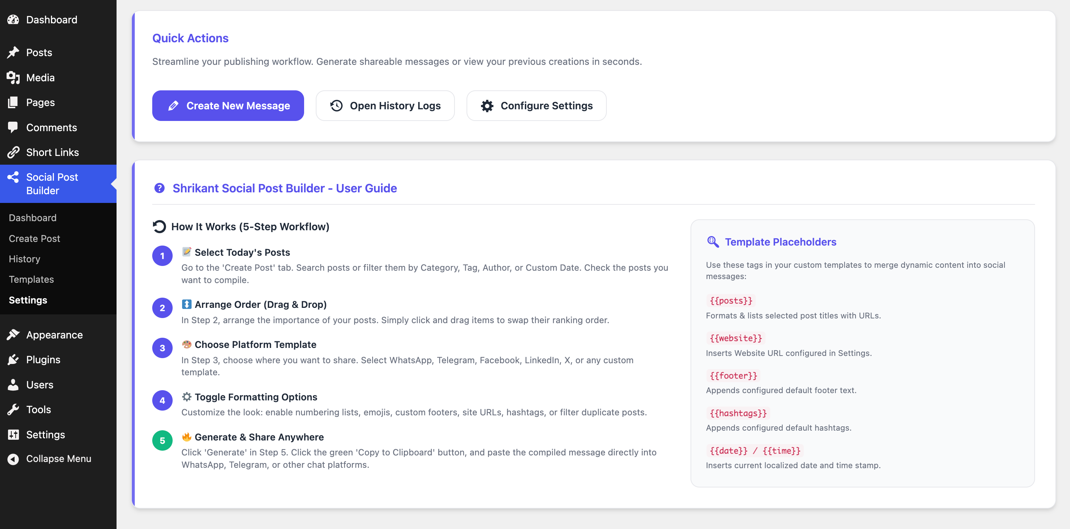This screenshot has width=1070, height=529.
Task: Click the {{hashtags}} placeholder tag
Action: [x=738, y=413]
